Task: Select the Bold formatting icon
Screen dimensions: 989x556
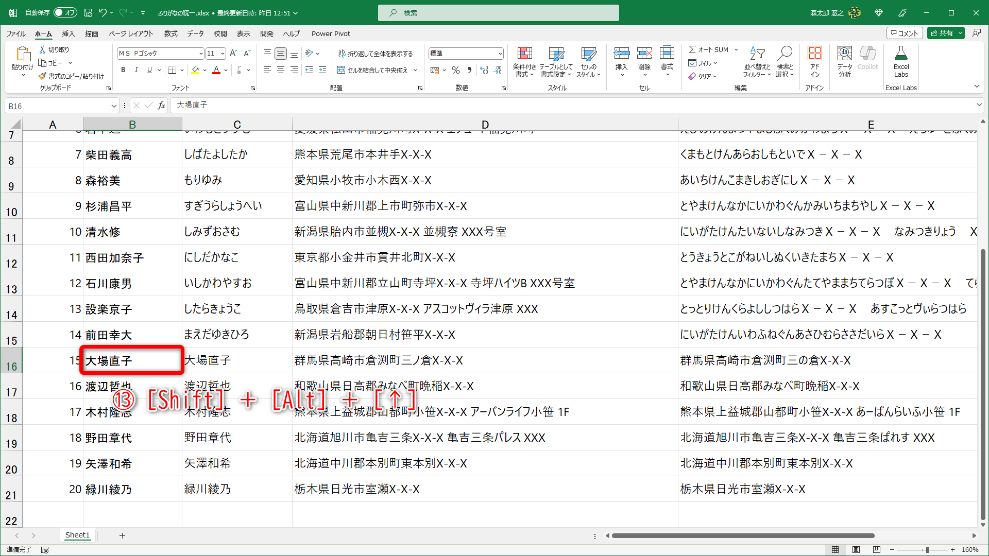Action: pyautogui.click(x=123, y=70)
